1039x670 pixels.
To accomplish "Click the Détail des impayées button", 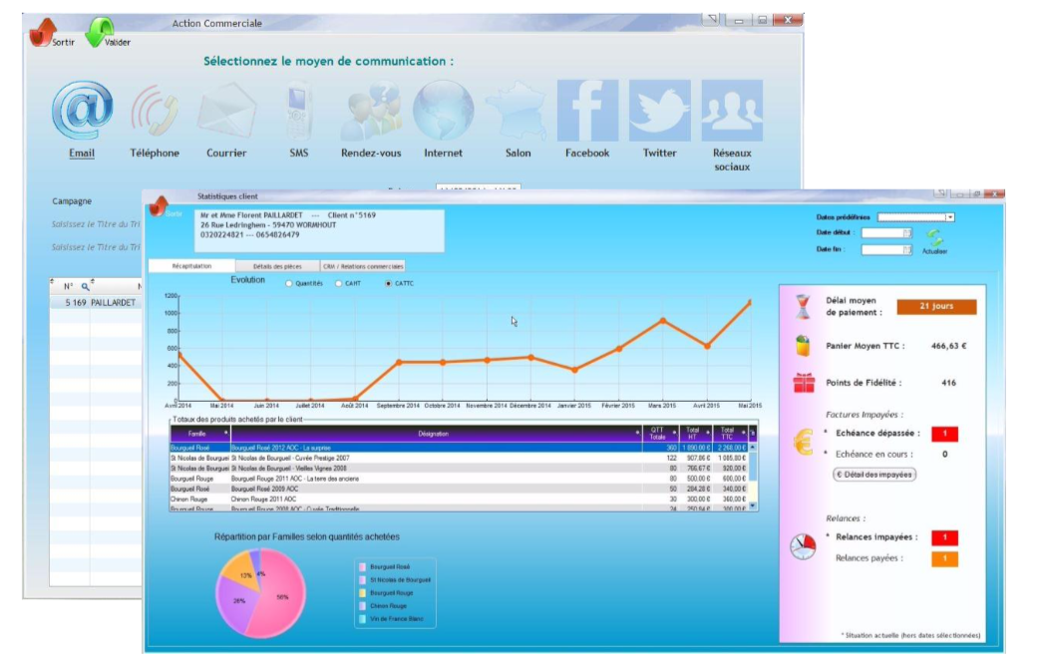I will point(873,475).
